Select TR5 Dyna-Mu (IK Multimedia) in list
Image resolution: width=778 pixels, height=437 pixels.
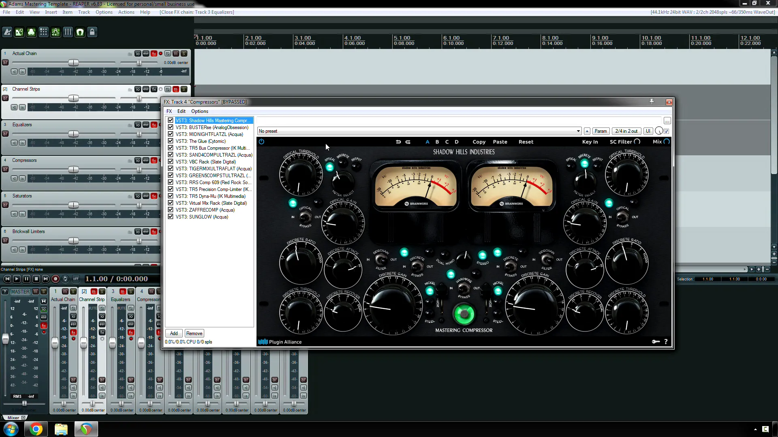[x=210, y=196]
